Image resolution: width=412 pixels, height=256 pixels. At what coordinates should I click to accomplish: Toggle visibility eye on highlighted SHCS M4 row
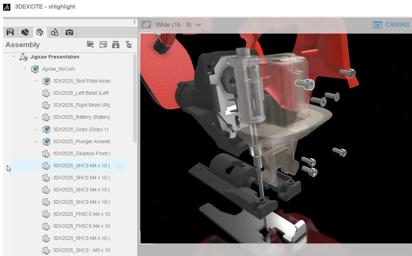tap(120, 166)
